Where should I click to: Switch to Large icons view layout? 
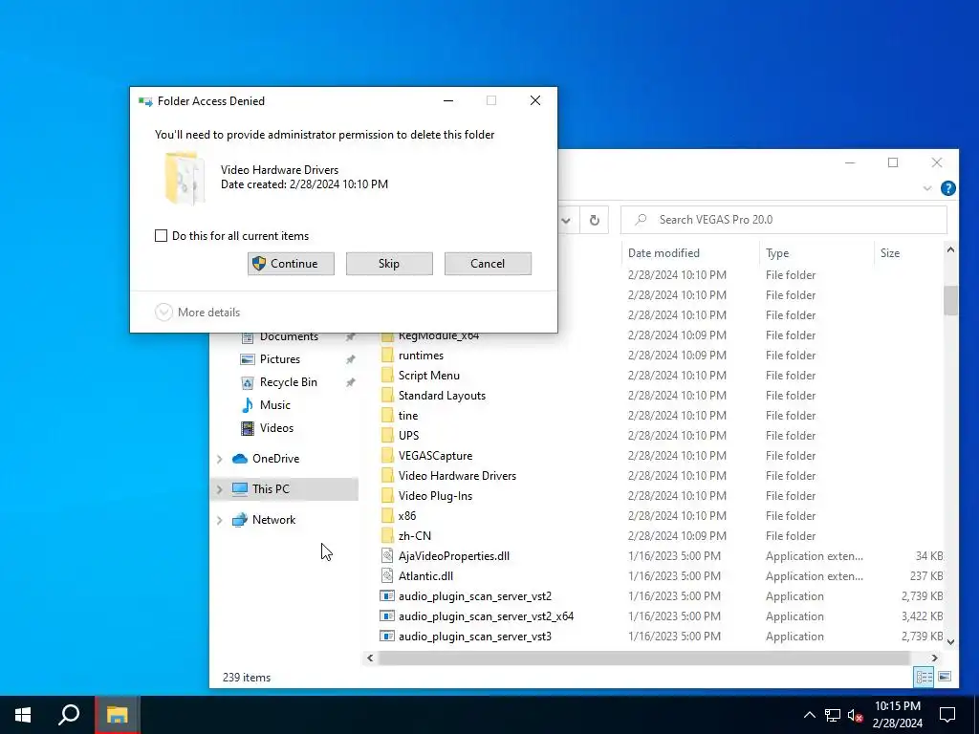[945, 677]
